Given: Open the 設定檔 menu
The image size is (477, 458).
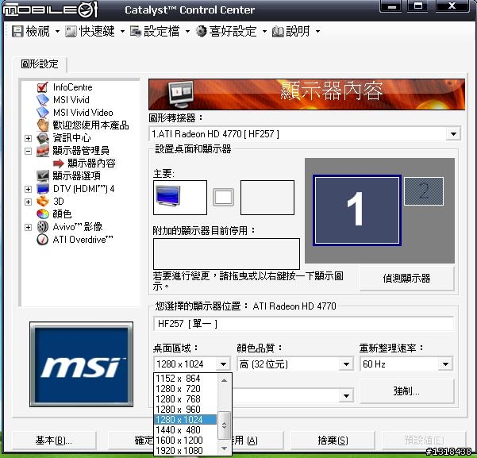Looking at the screenshot, I should coord(160,31).
